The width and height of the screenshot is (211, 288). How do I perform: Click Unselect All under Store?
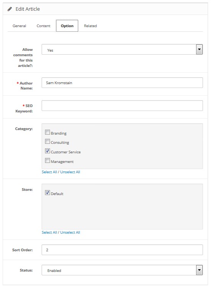pos(70,232)
